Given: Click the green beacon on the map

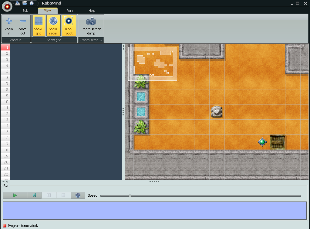Looking at the screenshot, I should pyautogui.click(x=262, y=142).
